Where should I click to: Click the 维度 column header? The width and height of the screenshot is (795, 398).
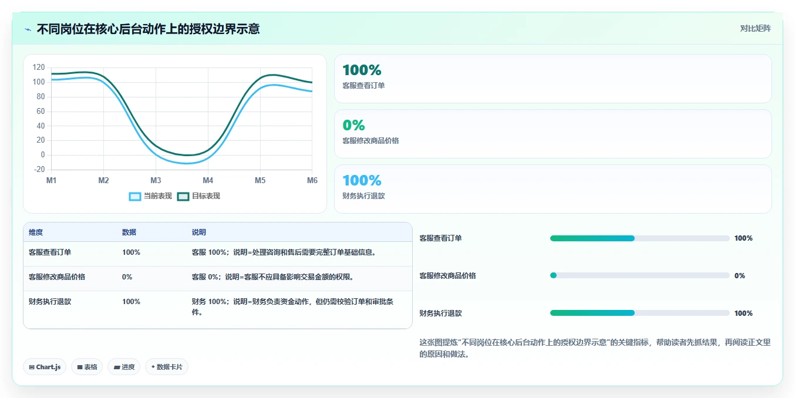click(36, 232)
